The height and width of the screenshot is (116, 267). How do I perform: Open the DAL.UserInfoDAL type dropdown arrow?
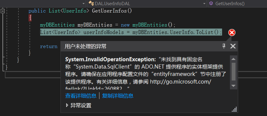click(204, 4)
